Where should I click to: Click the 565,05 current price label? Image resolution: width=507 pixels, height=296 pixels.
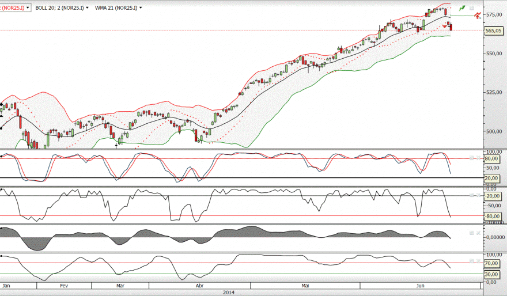click(x=493, y=31)
